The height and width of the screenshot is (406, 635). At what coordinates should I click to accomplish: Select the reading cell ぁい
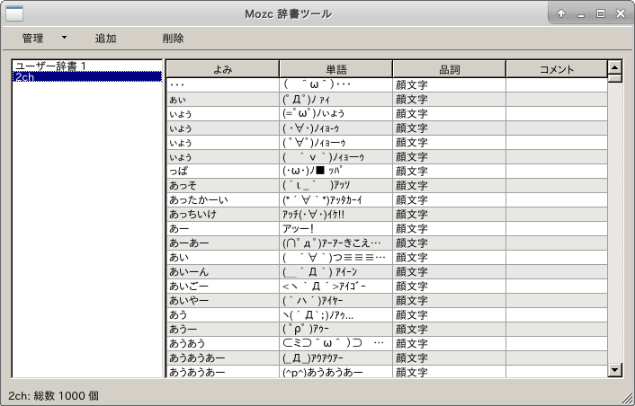pyautogui.click(x=223, y=100)
